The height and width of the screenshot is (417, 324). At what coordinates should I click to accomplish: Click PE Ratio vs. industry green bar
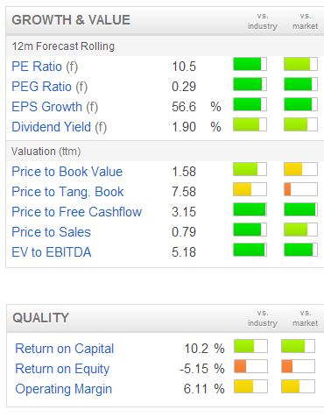tap(250, 64)
